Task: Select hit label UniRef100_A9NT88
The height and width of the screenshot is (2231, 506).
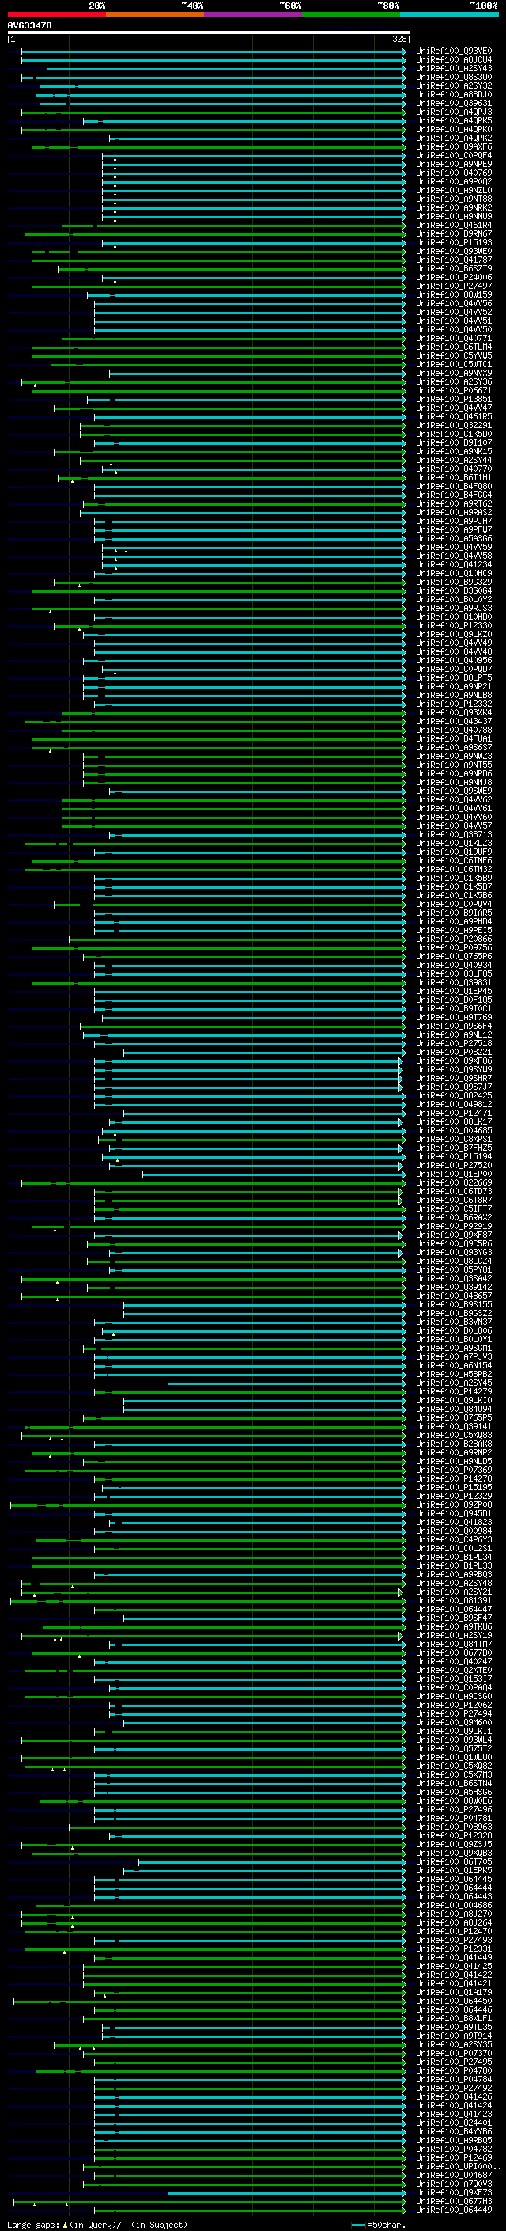Action: click(x=454, y=199)
